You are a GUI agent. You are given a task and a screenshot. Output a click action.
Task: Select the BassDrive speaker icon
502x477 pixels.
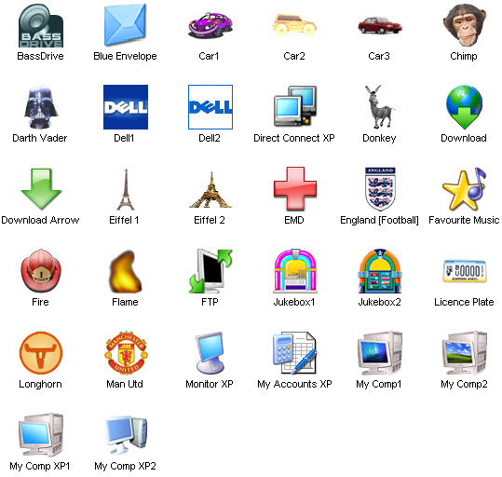(x=41, y=26)
